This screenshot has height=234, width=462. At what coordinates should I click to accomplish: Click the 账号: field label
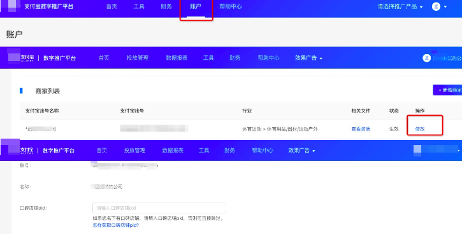25,165
